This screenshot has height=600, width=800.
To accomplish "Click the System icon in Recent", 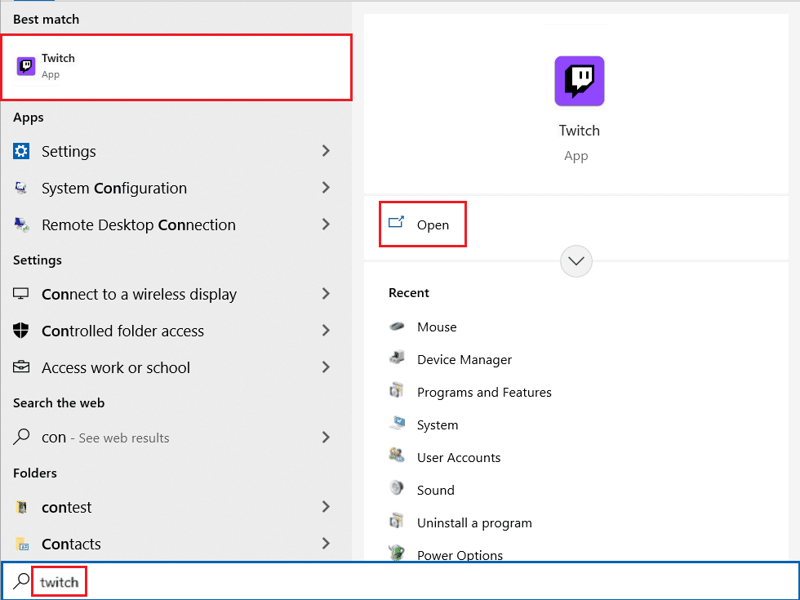I will [397, 424].
